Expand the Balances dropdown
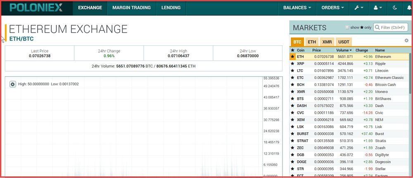The width and height of the screenshot is (413, 178). [297, 8]
